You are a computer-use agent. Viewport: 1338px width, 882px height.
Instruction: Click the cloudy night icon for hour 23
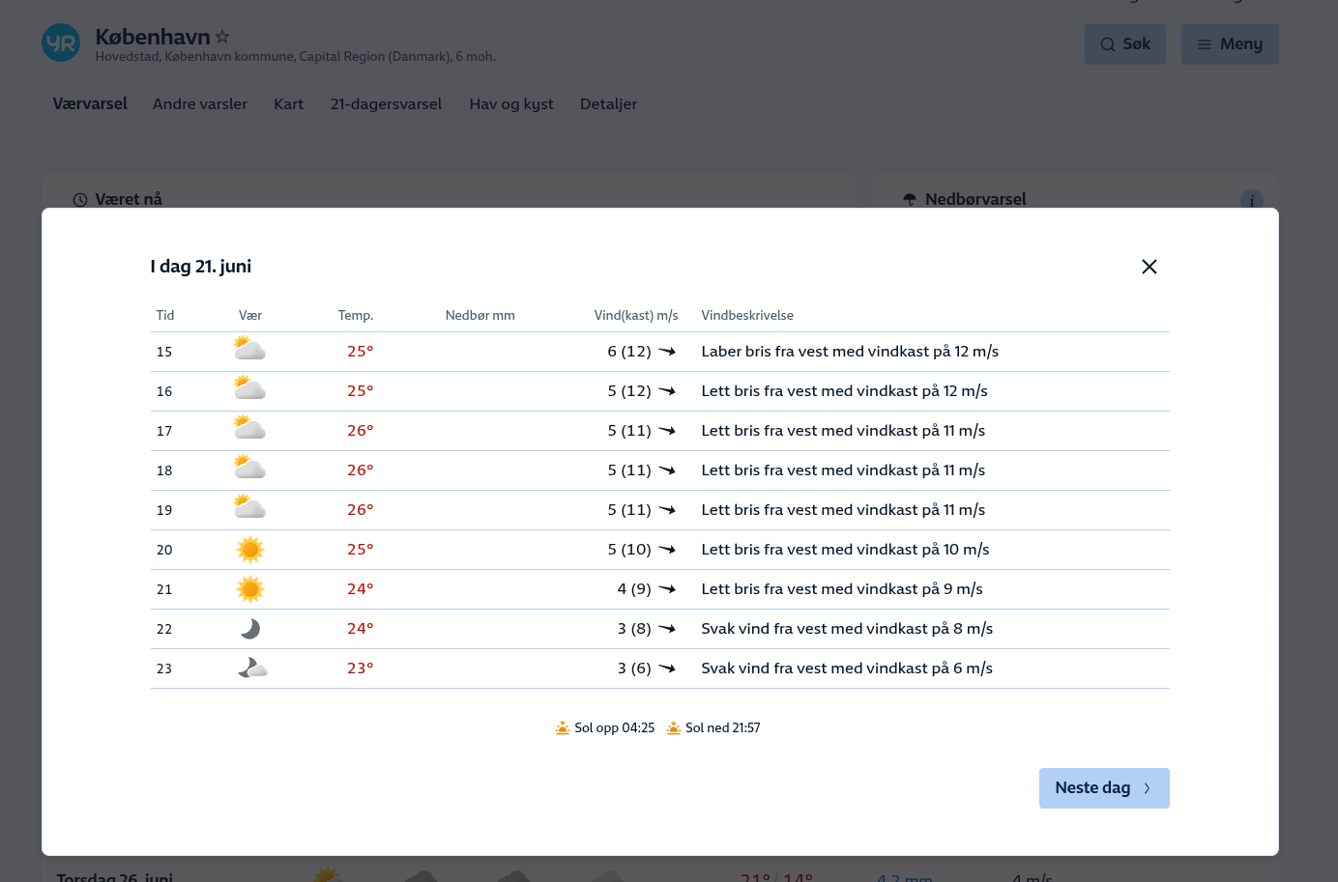(x=251, y=668)
